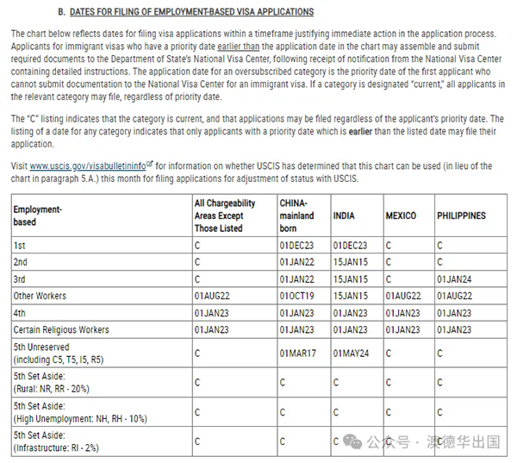The width and height of the screenshot is (517, 463).
Task: Click the 01OCT19 date cell
Action: point(298,296)
